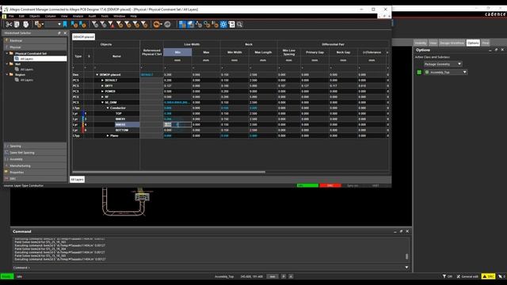Click the worksheet horizontal scrollbar
Image resolution: width=507 pixels, height=285 pixels.
169,172
